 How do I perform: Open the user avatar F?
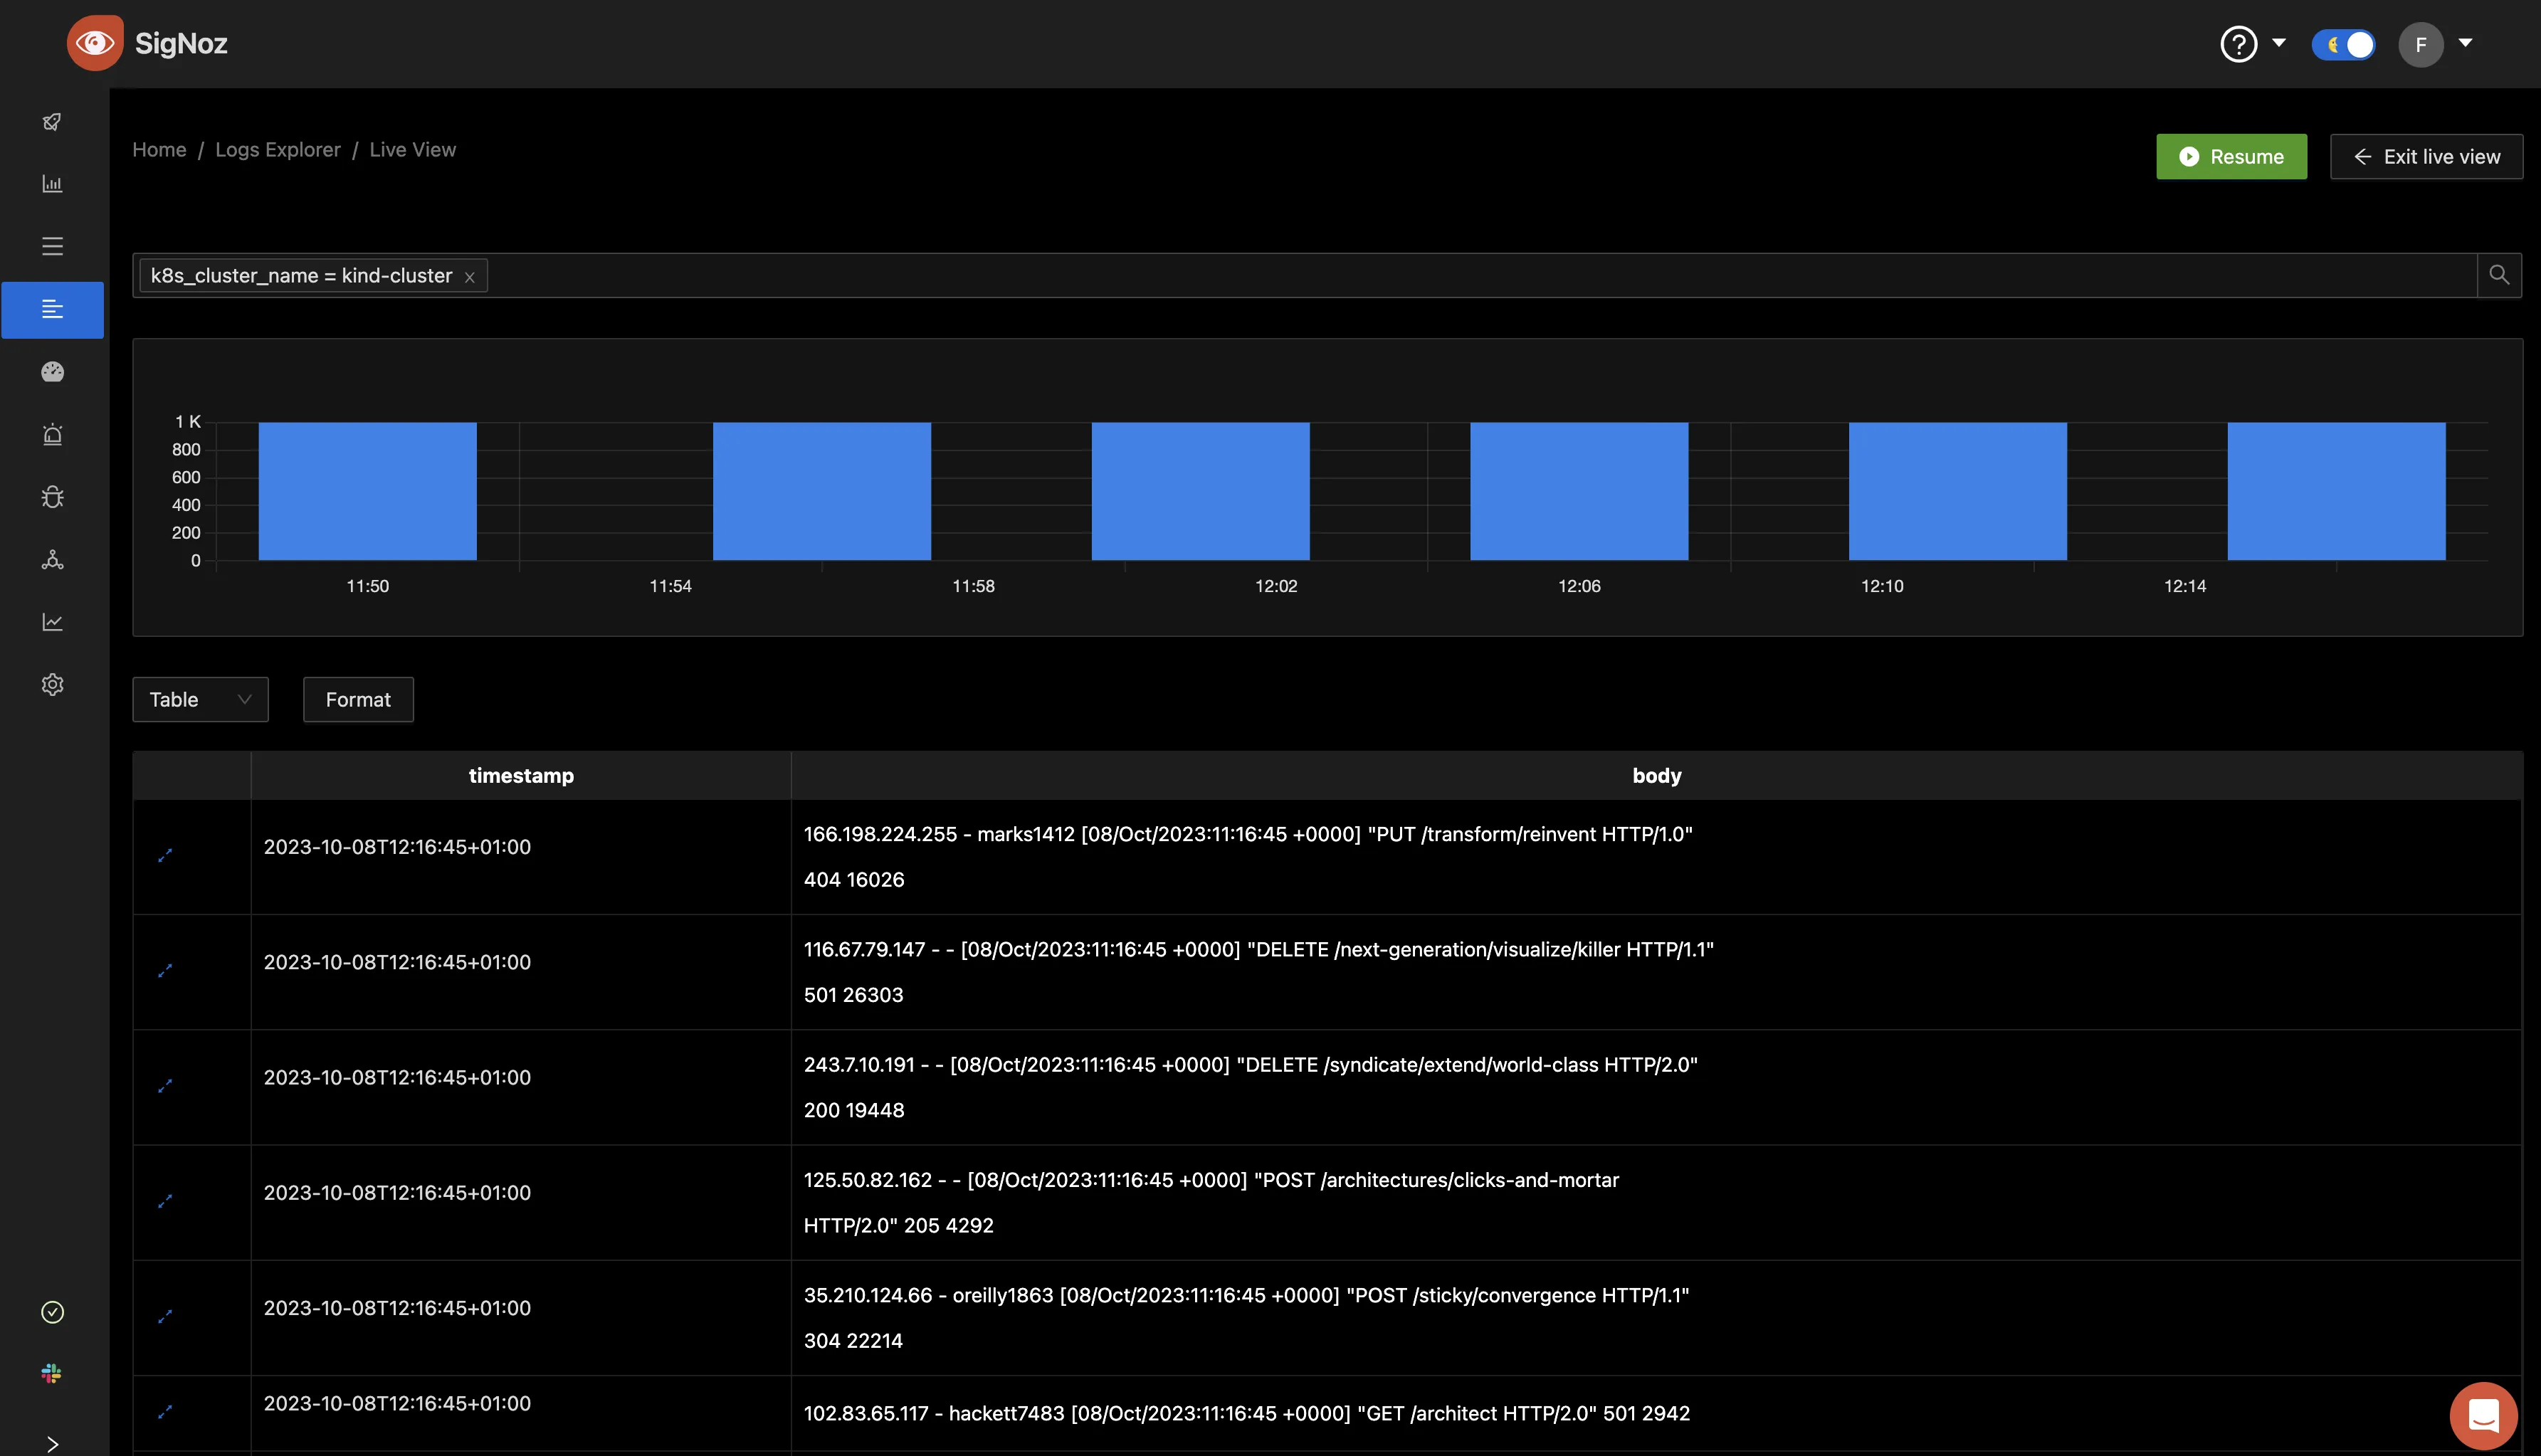pos(2420,44)
